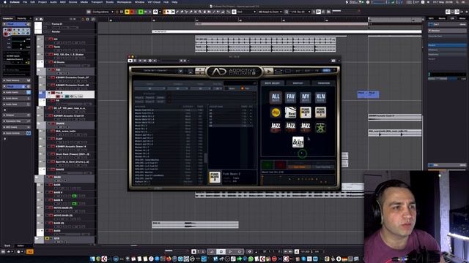Viewport: 469px width, 263px height.
Task: Choose the Reel Machines pack icon
Action: [290, 113]
